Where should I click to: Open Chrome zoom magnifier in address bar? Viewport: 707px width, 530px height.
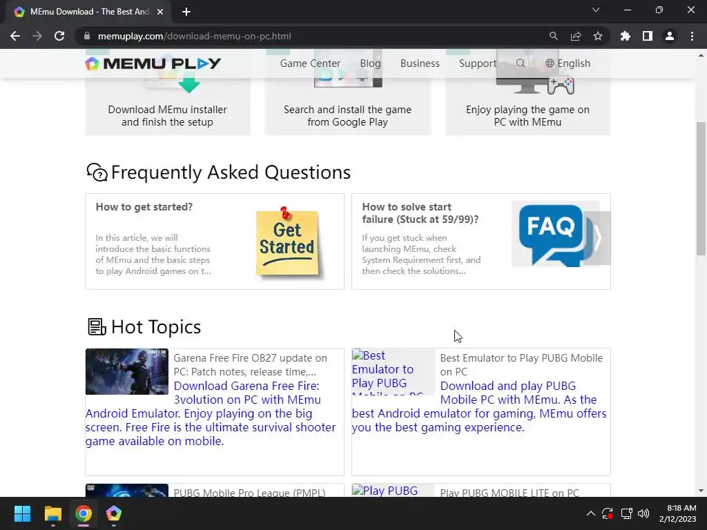coord(553,36)
